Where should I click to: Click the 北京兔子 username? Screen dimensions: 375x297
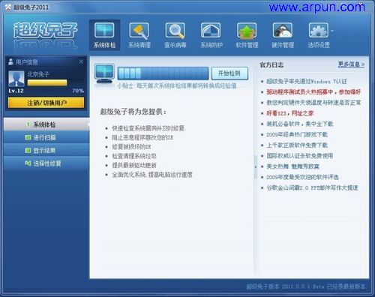click(38, 74)
